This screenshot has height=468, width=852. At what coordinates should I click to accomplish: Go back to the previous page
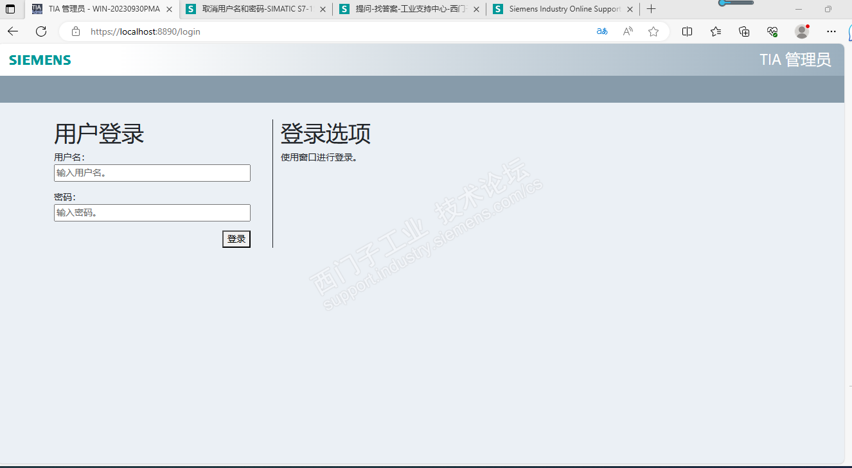[x=13, y=31]
